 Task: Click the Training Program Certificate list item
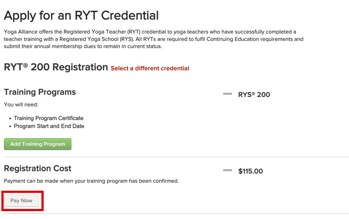pos(48,118)
